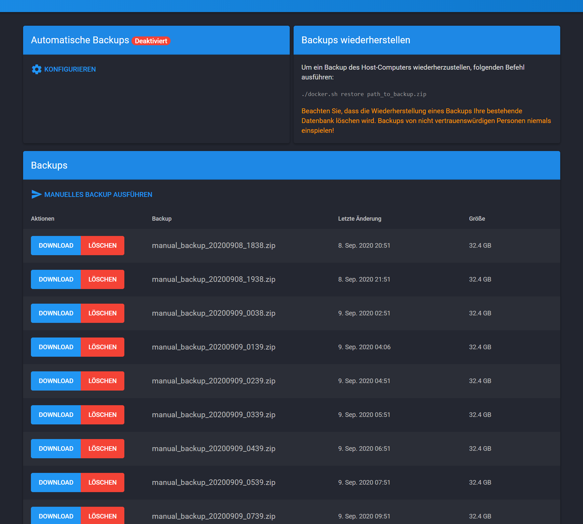Click file name manual_backup_20200909_0339.zip
Screen dimensions: 583x524
[214, 415]
